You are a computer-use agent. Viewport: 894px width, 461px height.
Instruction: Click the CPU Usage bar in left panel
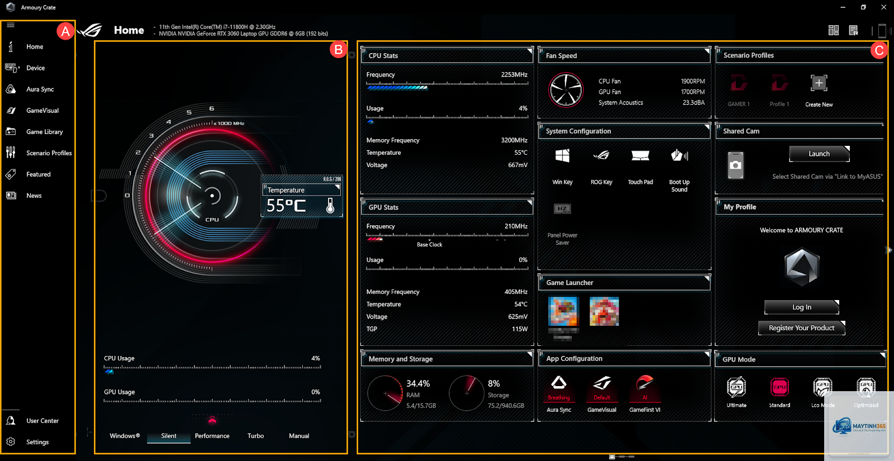tap(212, 368)
